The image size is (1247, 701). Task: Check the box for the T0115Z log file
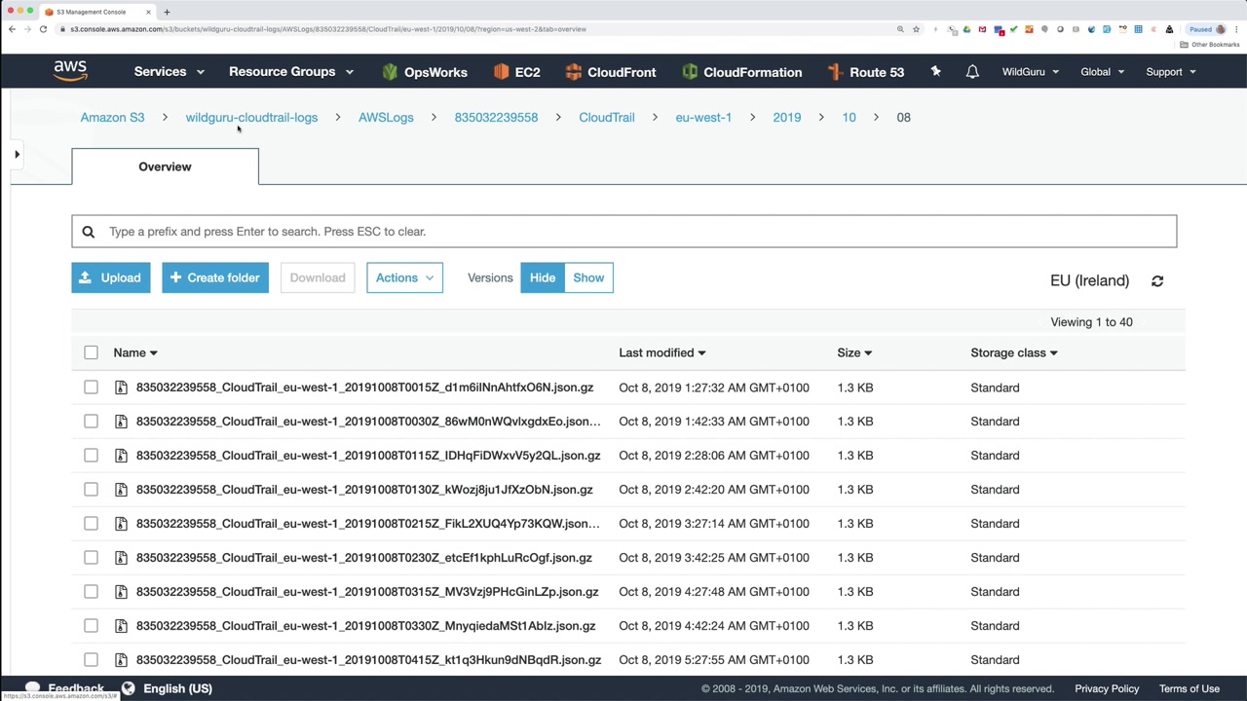coord(91,456)
